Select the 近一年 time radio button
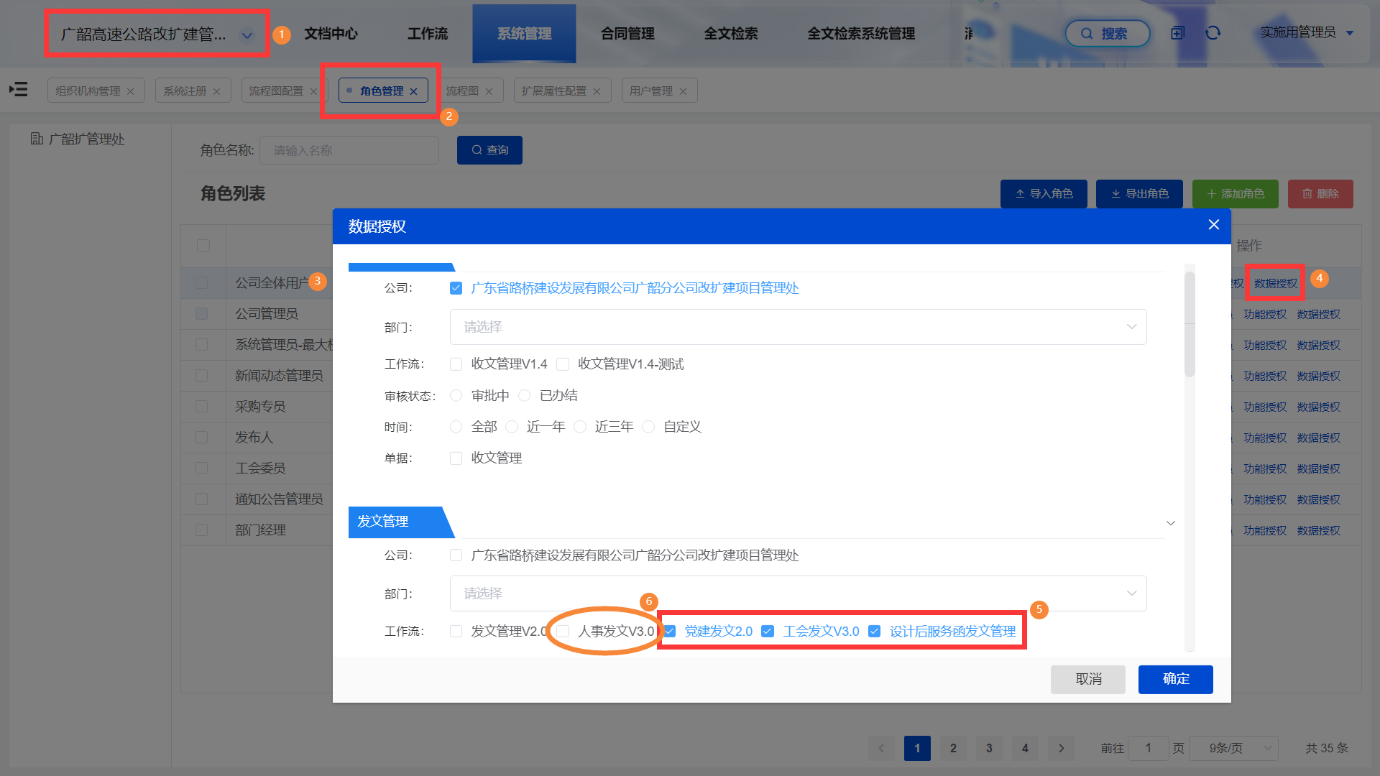The width and height of the screenshot is (1380, 776). click(512, 427)
